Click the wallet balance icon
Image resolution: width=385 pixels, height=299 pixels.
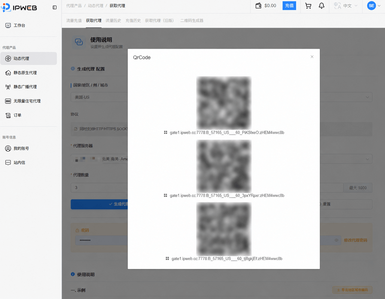point(258,6)
